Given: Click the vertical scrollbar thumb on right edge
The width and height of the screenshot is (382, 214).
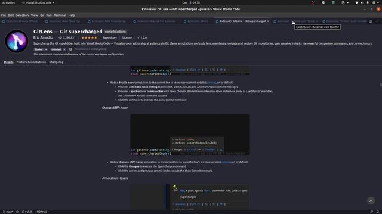Looking at the screenshot, I should [x=381, y=84].
